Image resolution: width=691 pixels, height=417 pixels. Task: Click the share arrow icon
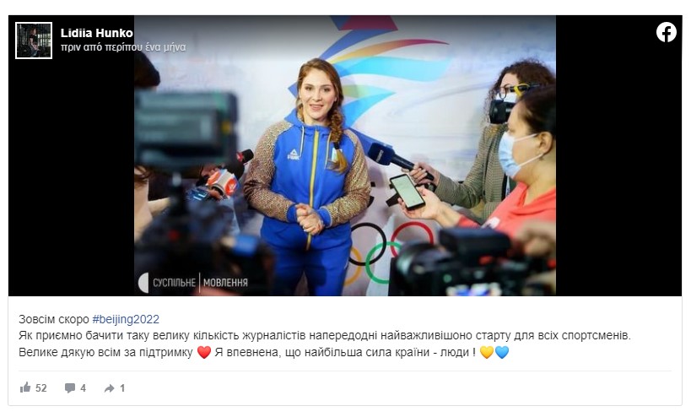click(x=109, y=388)
